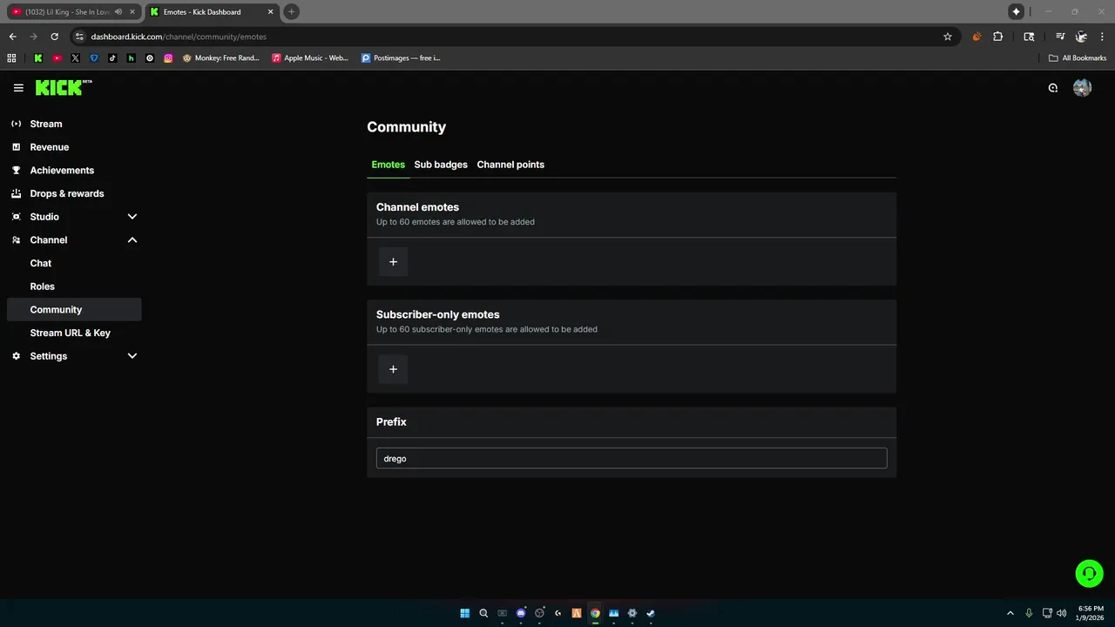Viewport: 1115px width, 627px height.
Task: Close the Emotes - Kick Dashboard tab
Action: point(270,11)
